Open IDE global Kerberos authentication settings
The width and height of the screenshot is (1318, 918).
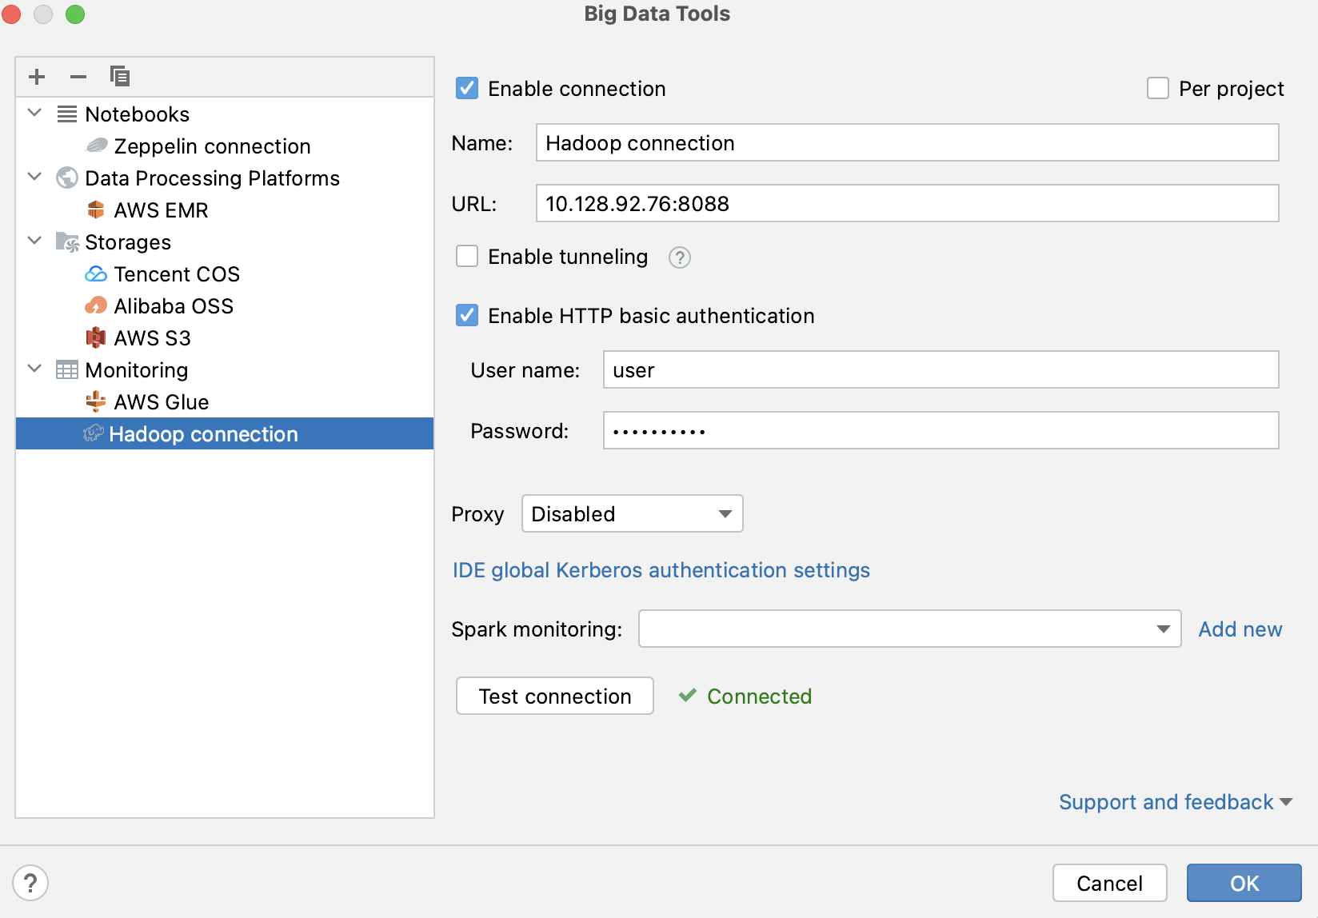pyautogui.click(x=661, y=570)
